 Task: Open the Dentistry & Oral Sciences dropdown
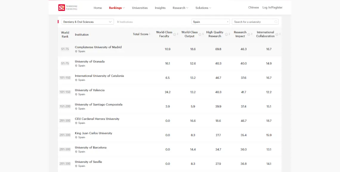[88, 22]
